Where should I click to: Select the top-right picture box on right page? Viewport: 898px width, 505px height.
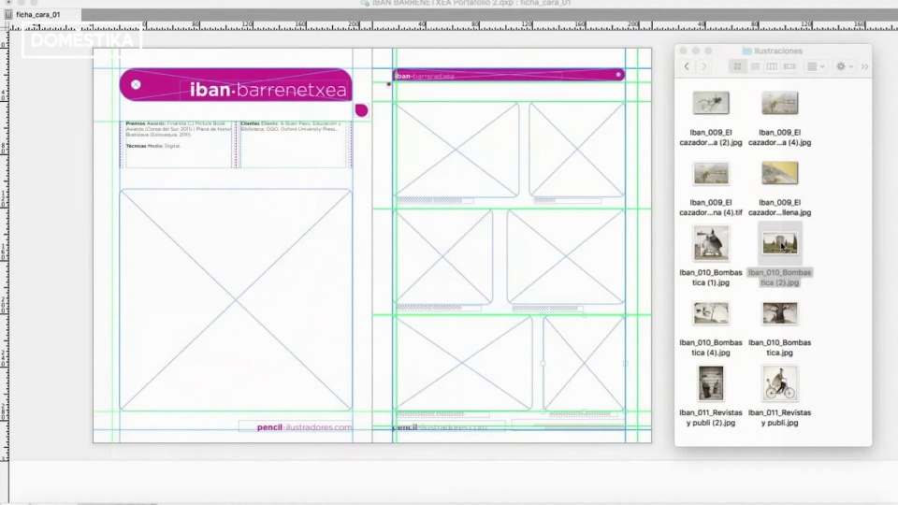pos(577,150)
